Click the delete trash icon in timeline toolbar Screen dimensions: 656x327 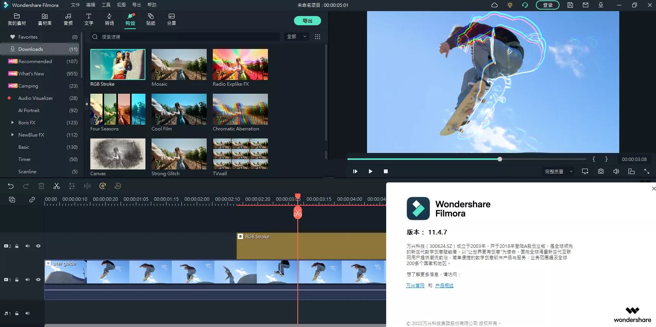tap(41, 186)
